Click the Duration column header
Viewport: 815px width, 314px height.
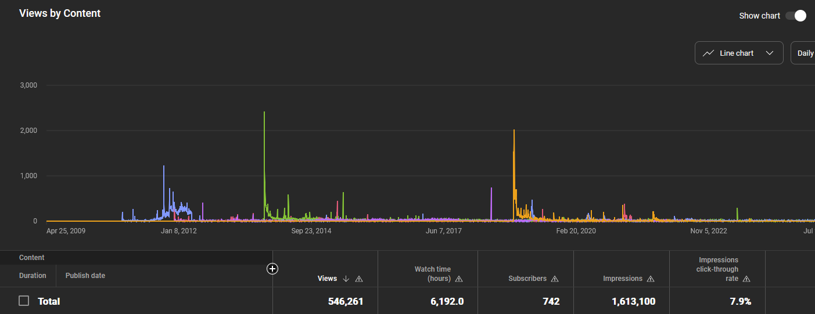33,276
